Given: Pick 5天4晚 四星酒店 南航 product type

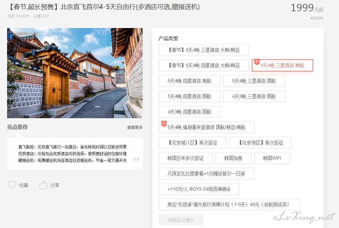Looking at the screenshot, I should (x=190, y=81).
